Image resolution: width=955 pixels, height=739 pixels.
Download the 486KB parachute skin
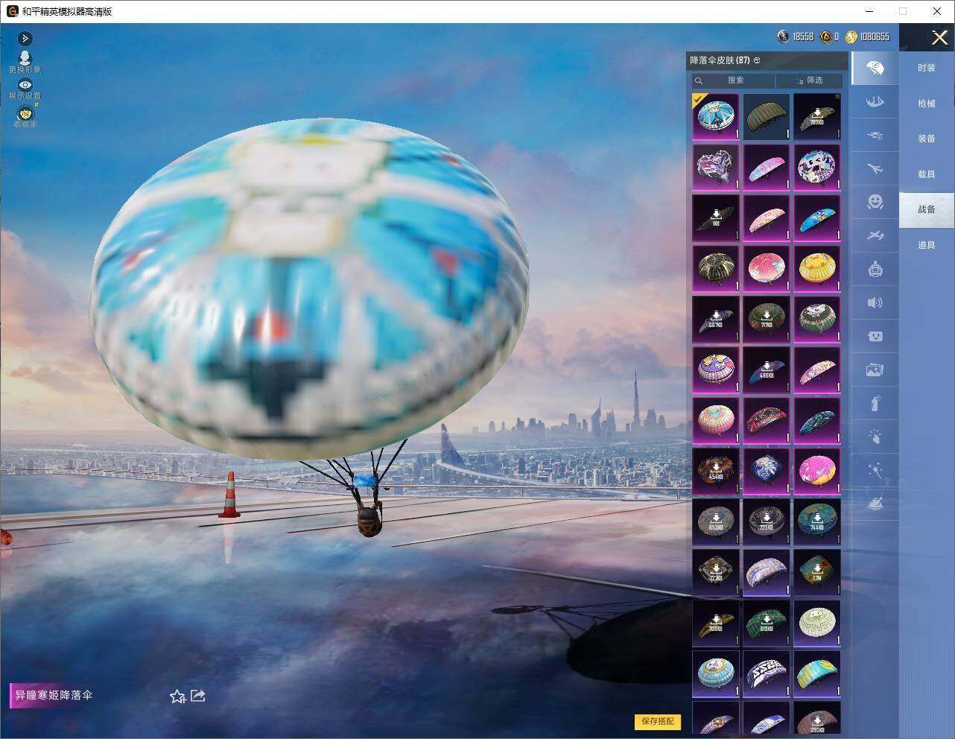[766, 369]
